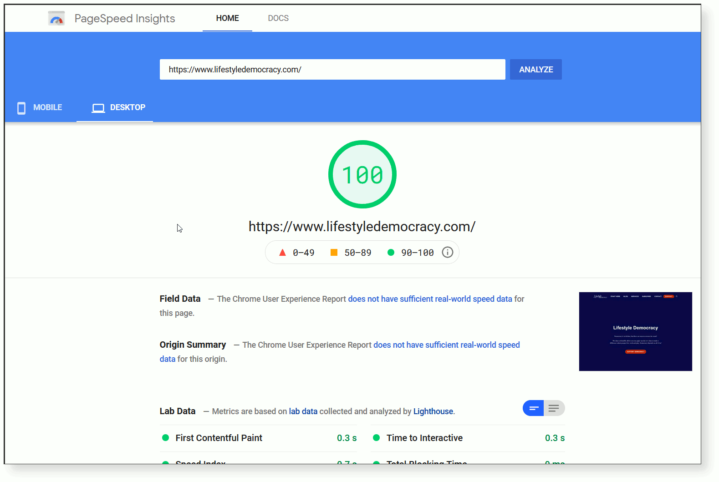Open the Lighthouse link
This screenshot has height=482, width=719.
[433, 411]
